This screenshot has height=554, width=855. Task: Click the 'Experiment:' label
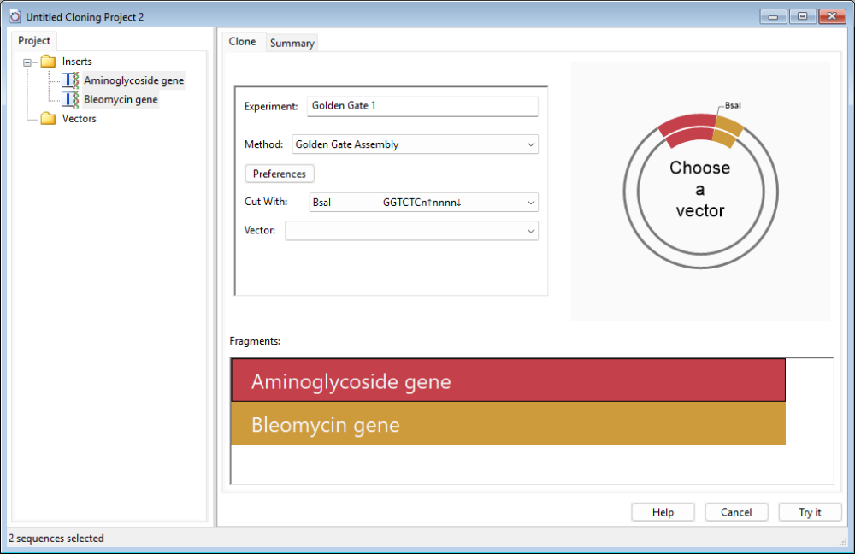[x=271, y=106]
